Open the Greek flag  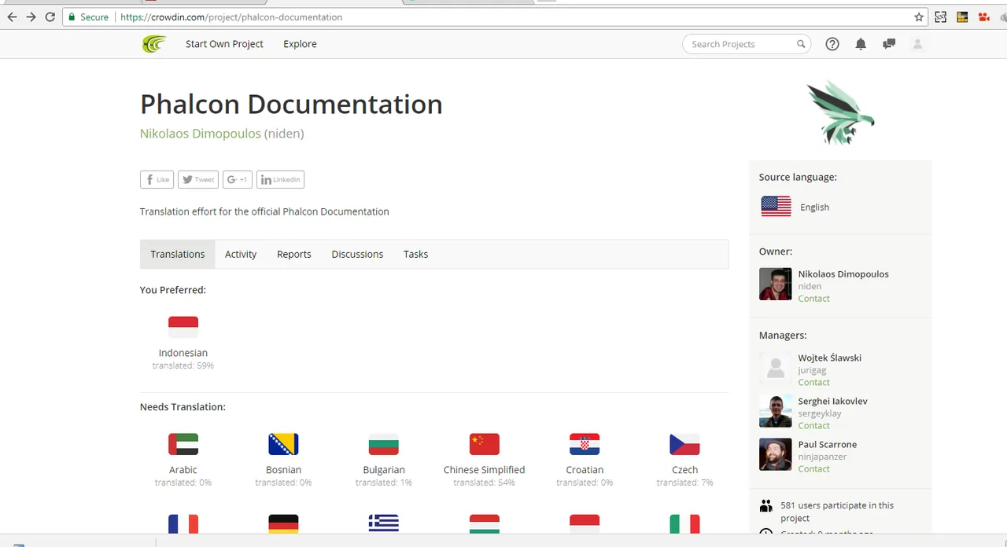[x=384, y=524]
